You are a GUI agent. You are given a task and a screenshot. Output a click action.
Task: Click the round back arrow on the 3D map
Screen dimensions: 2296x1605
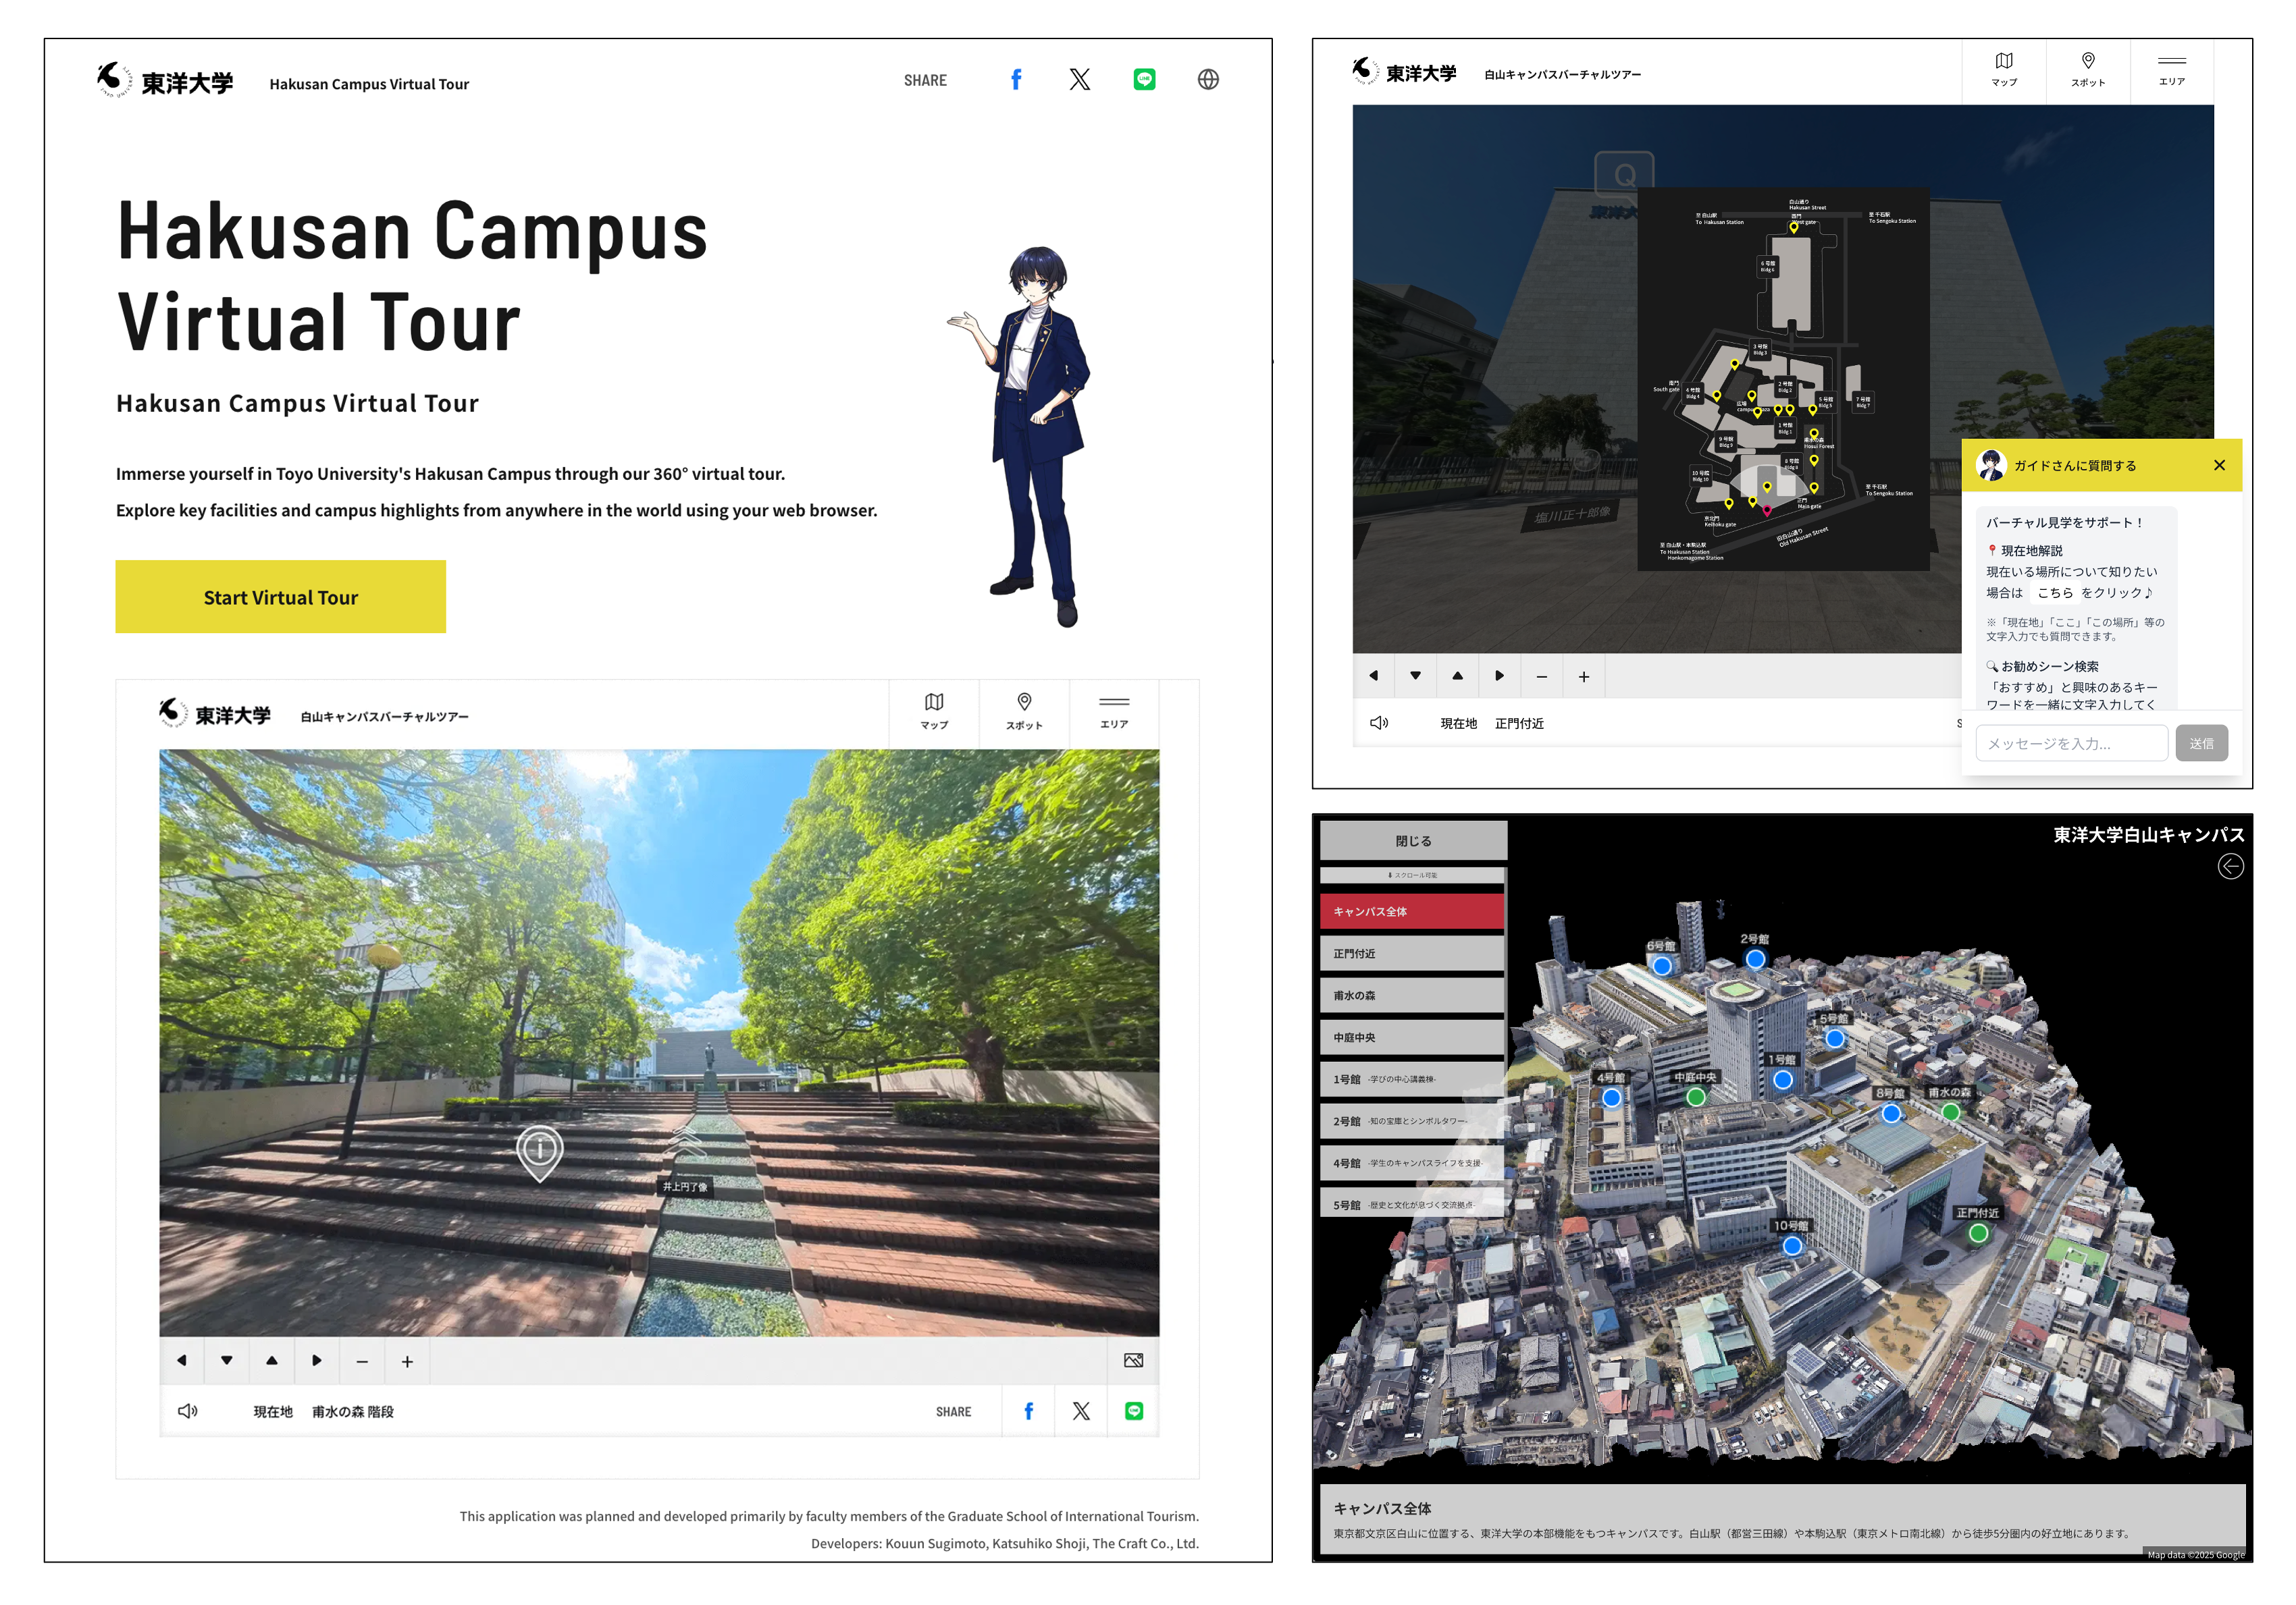pos(2230,867)
